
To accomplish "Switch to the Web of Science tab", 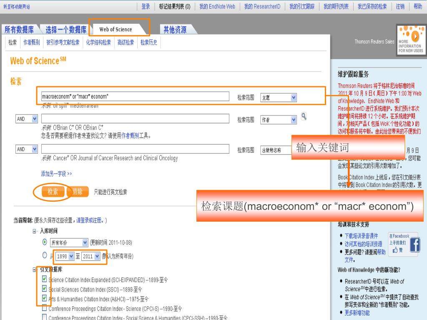I will (116, 30).
